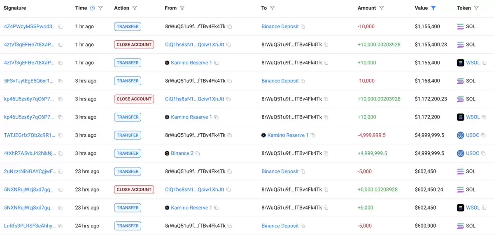Open the Amount column filter funnel

[381, 8]
